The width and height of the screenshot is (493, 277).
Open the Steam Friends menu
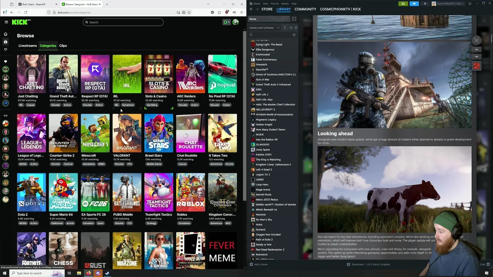pyautogui.click(x=275, y=3)
